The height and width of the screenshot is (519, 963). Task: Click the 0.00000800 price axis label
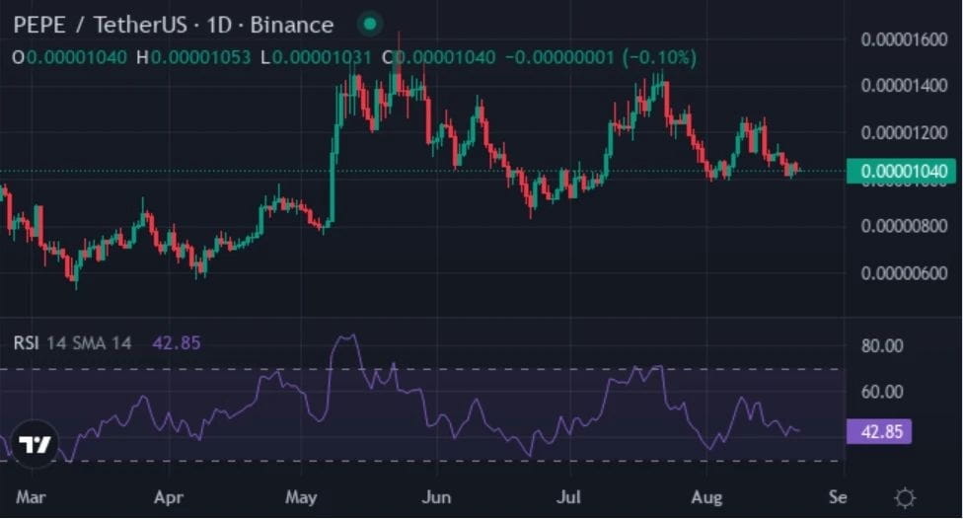904,226
